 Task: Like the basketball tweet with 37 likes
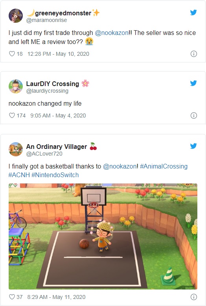click(x=12, y=297)
